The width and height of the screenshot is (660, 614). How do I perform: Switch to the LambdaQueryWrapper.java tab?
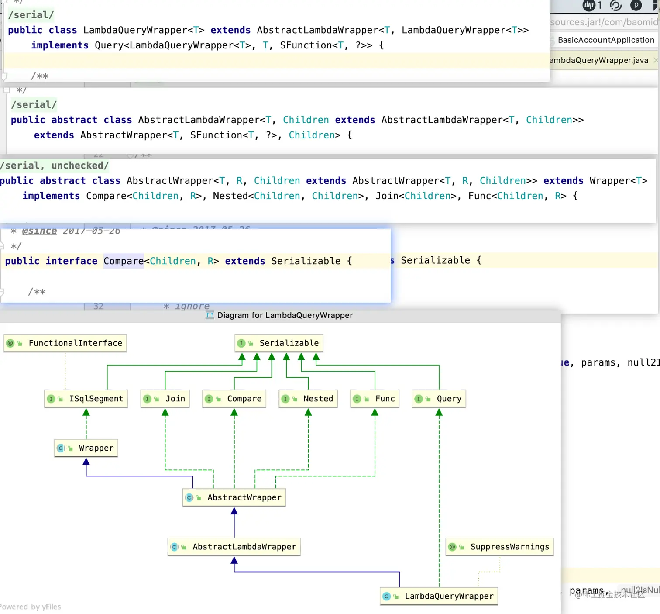coord(599,60)
